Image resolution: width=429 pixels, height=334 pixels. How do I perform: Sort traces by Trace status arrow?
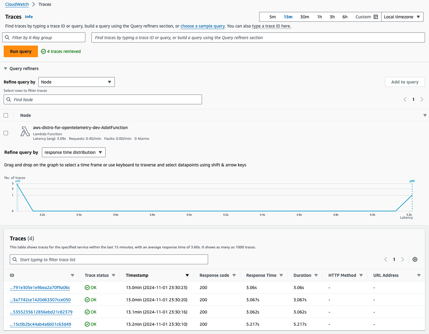pos(114,275)
